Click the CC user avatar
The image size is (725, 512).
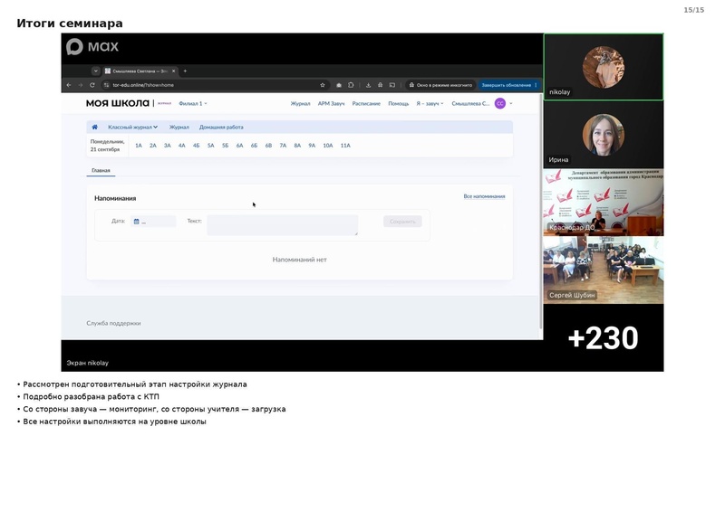click(x=500, y=103)
